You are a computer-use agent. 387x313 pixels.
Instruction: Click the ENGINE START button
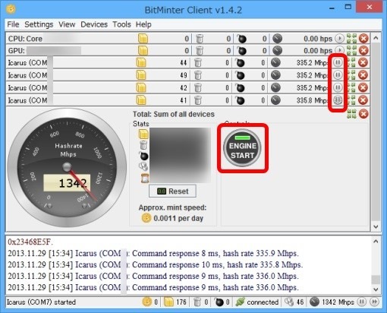click(x=242, y=148)
